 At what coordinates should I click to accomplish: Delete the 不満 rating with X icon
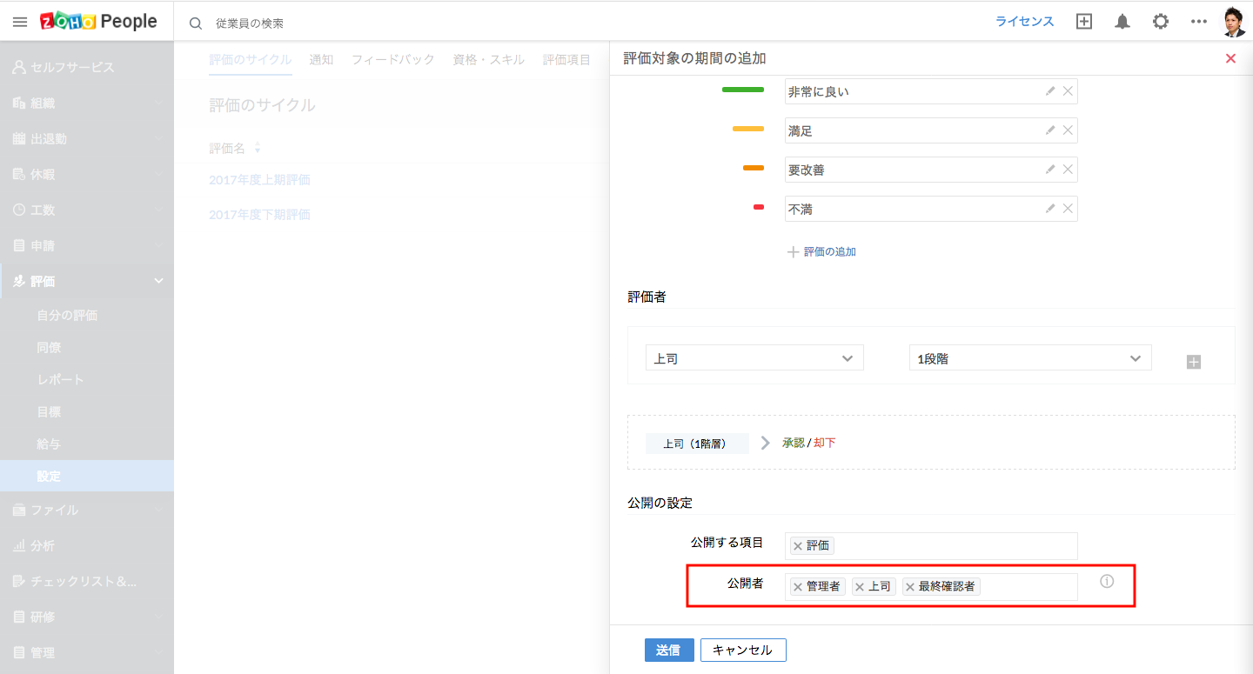click(1068, 208)
